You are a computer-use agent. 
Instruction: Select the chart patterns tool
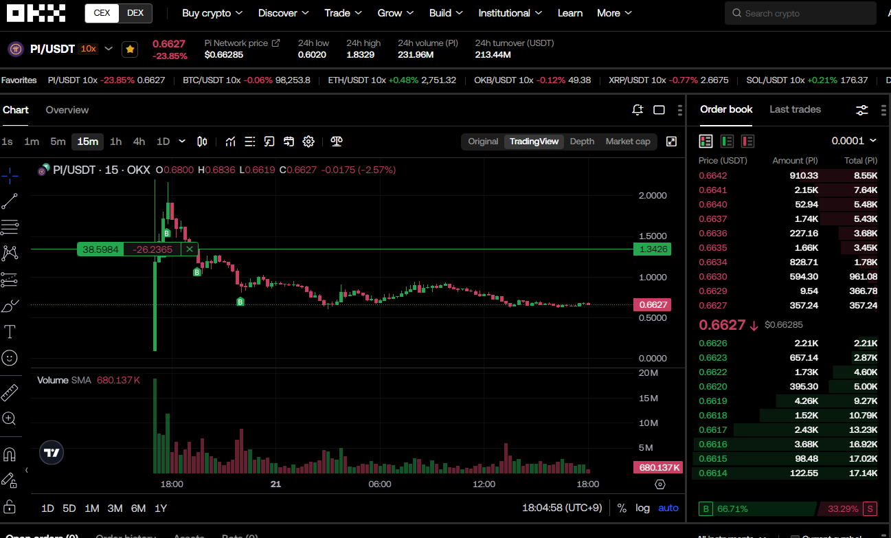point(10,253)
